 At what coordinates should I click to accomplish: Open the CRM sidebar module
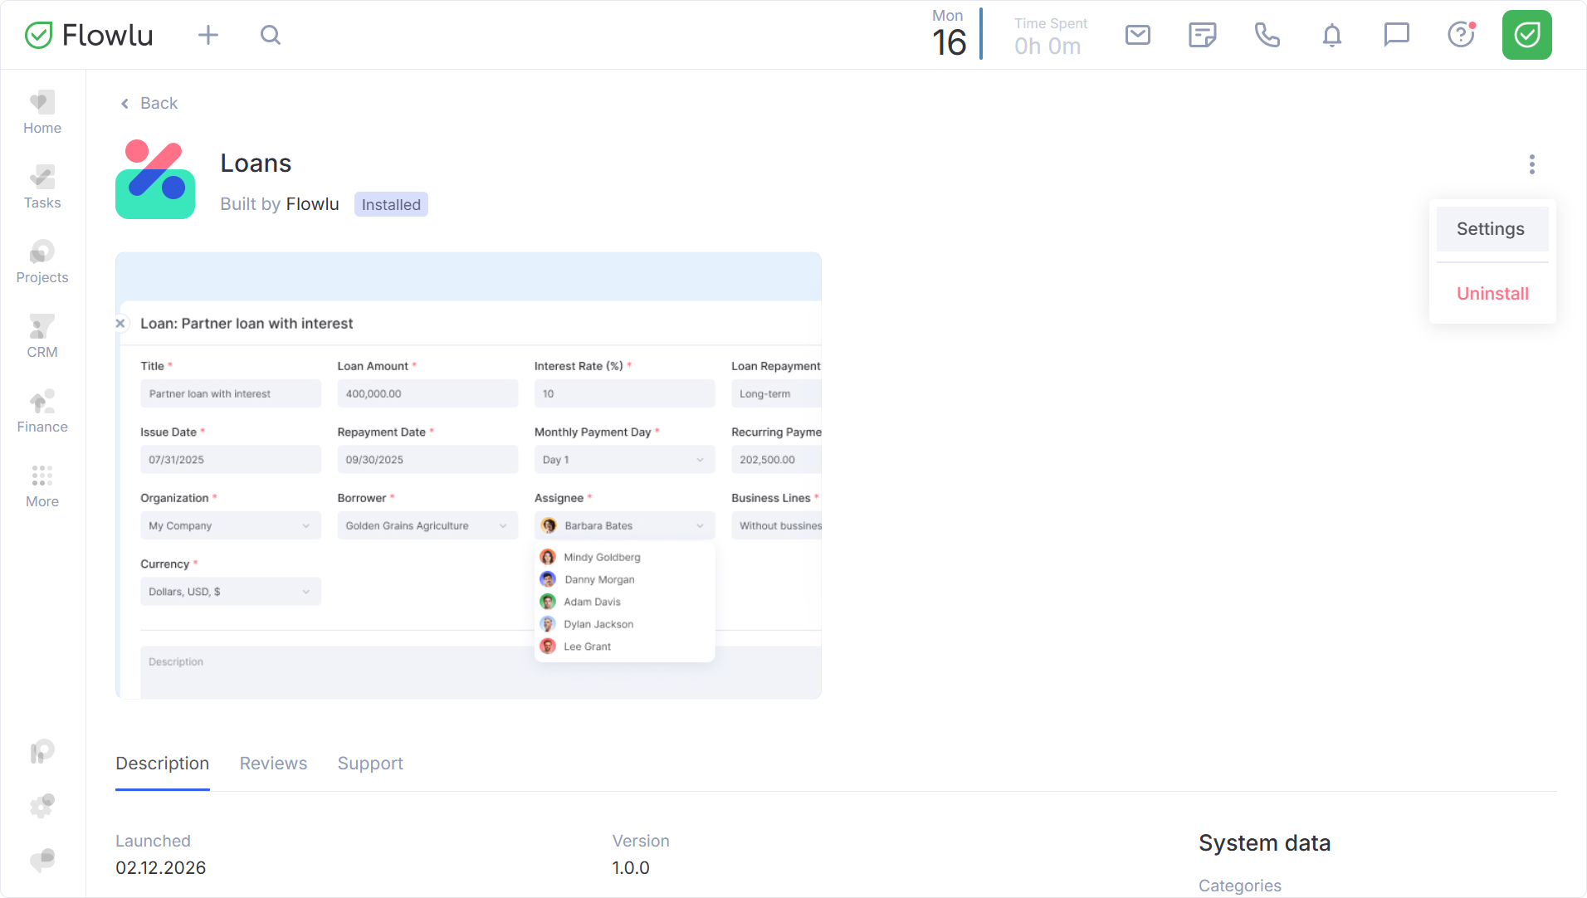click(42, 337)
